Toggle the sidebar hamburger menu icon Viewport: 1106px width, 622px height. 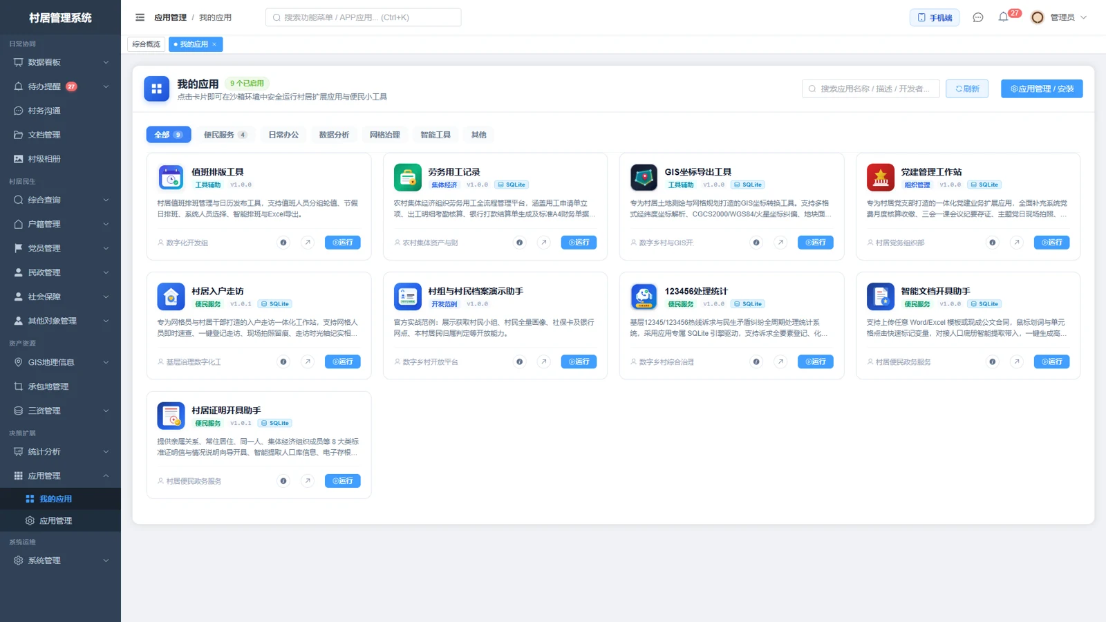pos(140,17)
